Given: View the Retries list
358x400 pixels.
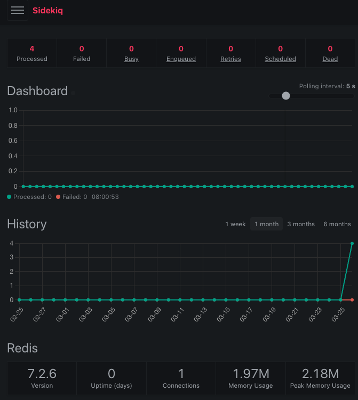Looking at the screenshot, I should pyautogui.click(x=230, y=59).
